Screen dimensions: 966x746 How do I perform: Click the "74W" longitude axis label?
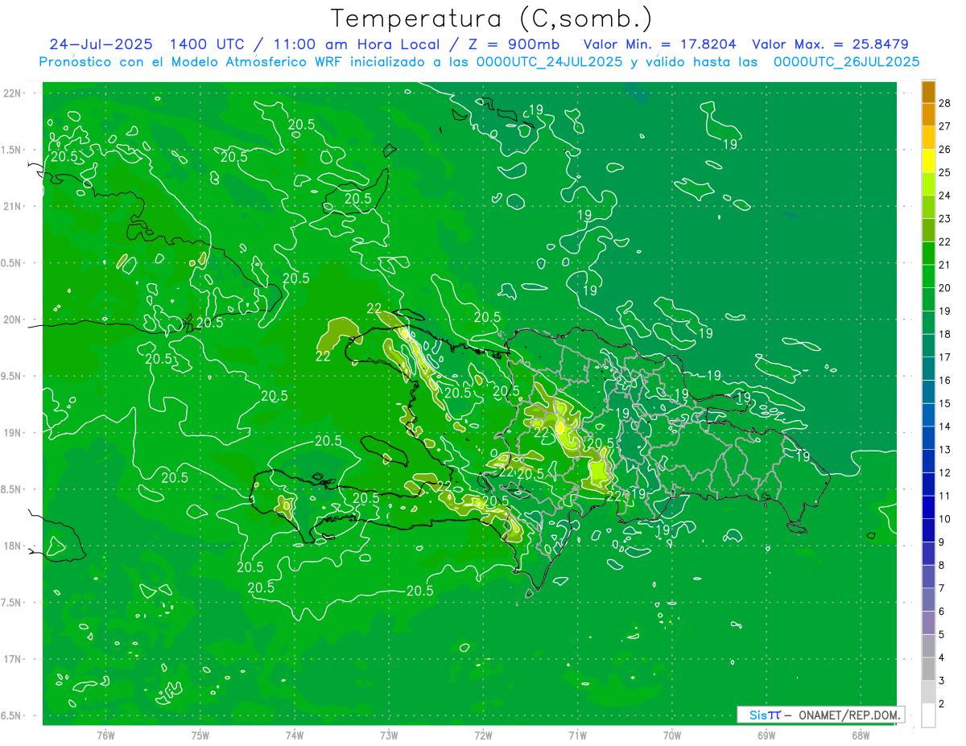[x=294, y=735]
